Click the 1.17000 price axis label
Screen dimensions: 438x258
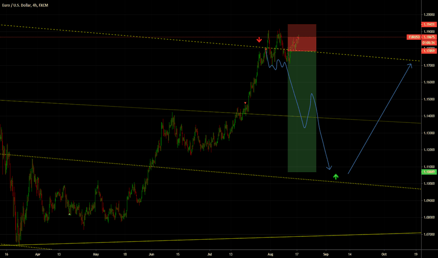point(429,66)
